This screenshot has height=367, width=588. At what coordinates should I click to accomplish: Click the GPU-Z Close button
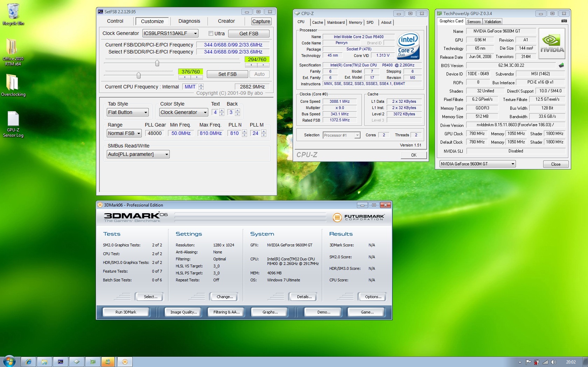pyautogui.click(x=556, y=164)
